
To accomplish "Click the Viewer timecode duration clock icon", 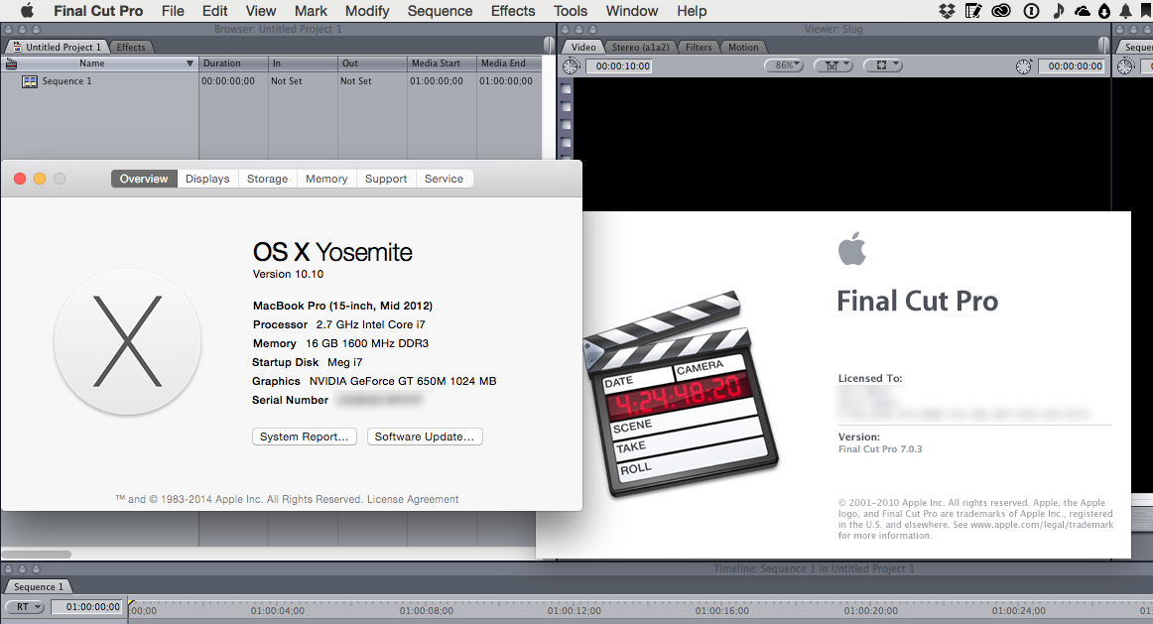I will (572, 66).
